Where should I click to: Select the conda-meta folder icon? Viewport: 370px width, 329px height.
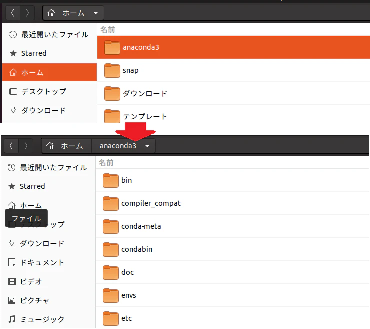pos(111,226)
